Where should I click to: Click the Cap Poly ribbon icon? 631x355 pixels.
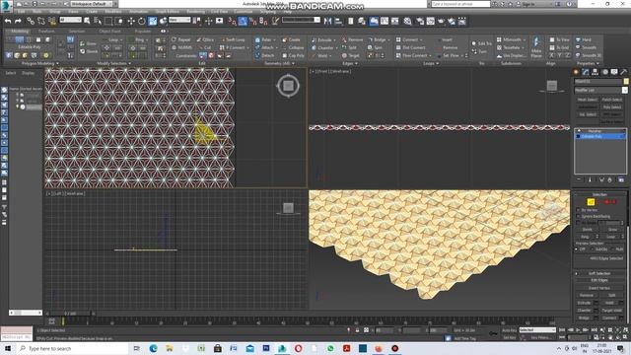293,55
